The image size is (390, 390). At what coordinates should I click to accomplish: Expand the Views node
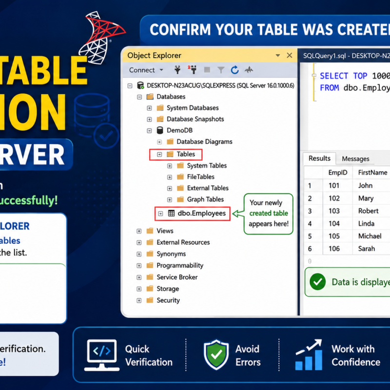click(x=139, y=231)
